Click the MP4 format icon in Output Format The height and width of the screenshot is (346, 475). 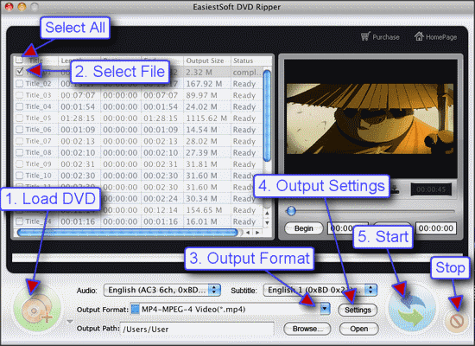[x=135, y=310]
